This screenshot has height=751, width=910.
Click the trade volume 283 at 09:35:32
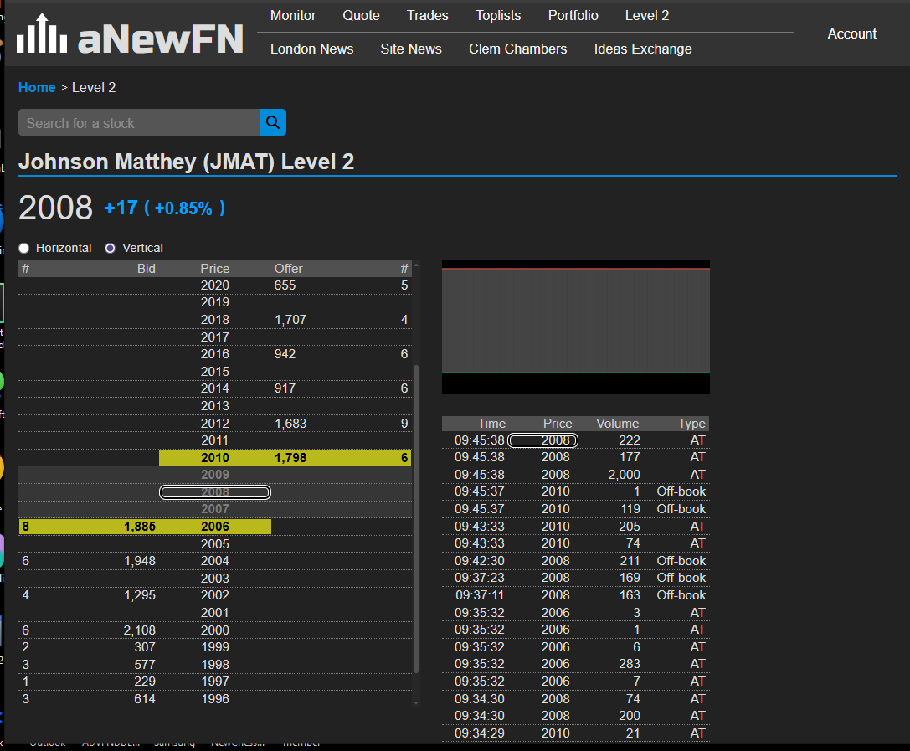[x=629, y=664]
